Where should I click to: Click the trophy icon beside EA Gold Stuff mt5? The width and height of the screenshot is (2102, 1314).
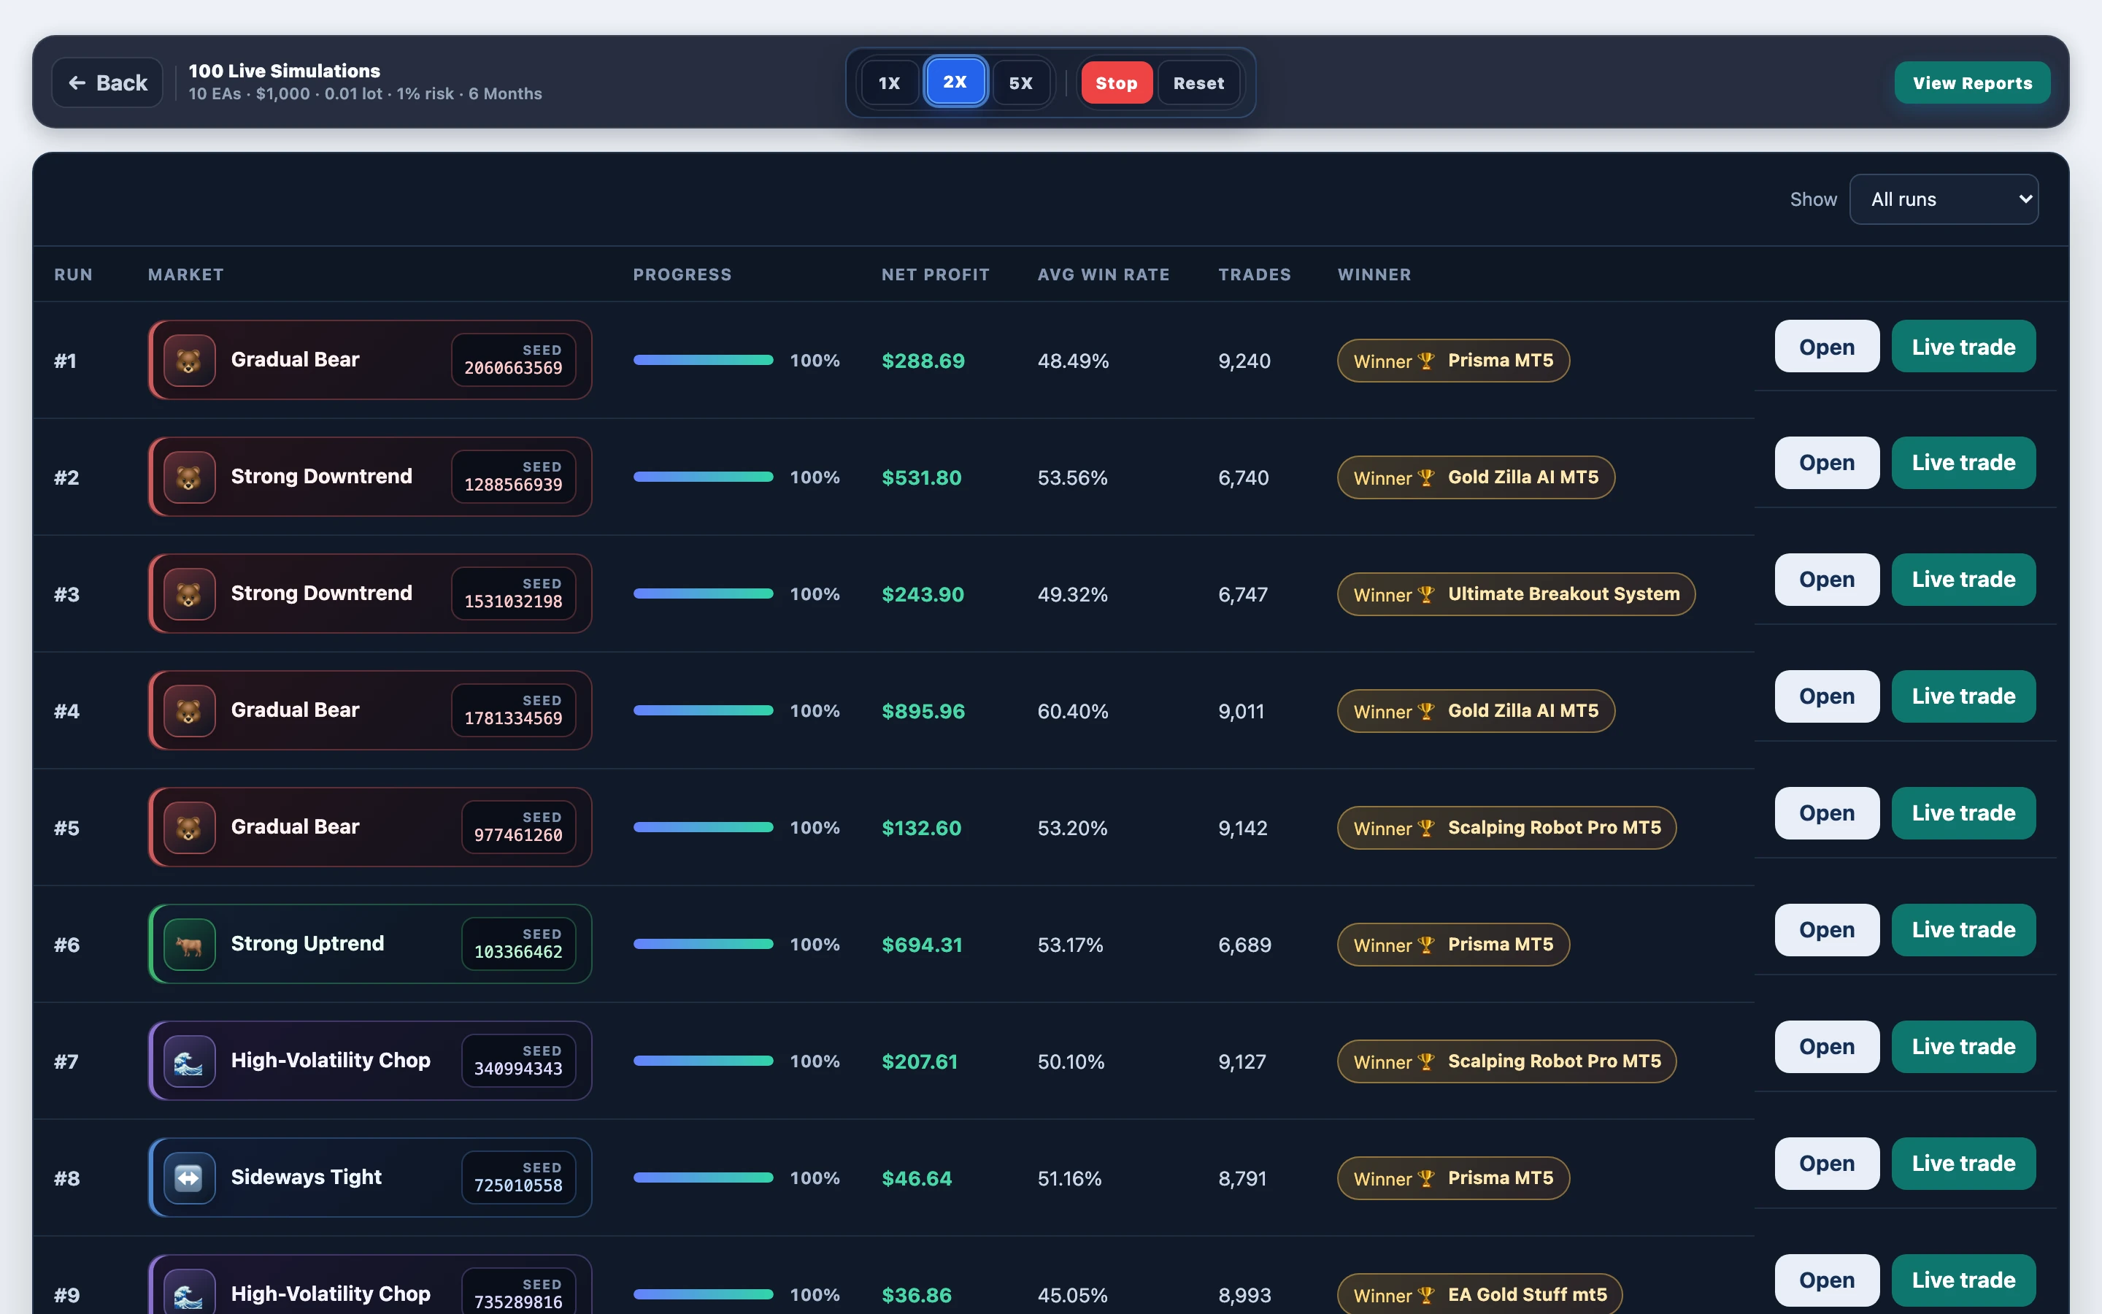click(x=1425, y=1295)
